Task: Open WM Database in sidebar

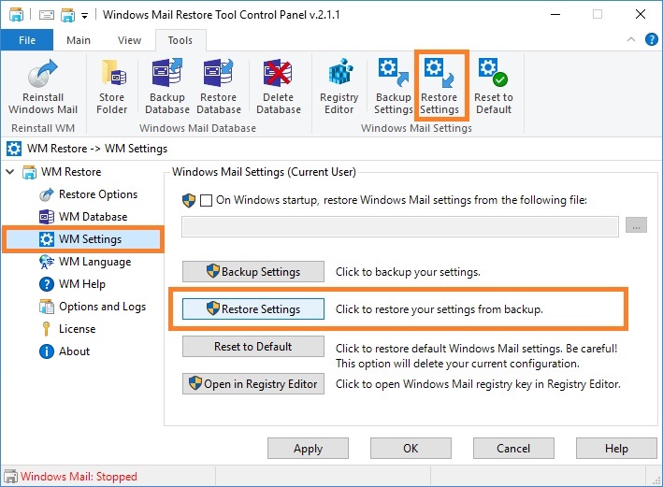Action: tap(93, 217)
